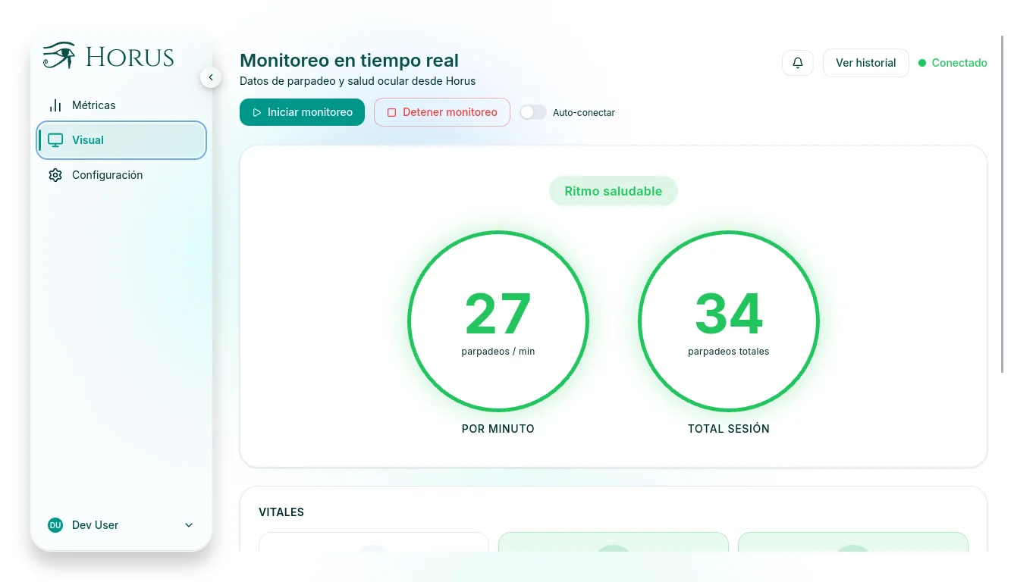1036x582 pixels.
Task: Click the 34 parpadeos totales gauge
Action: (x=729, y=321)
